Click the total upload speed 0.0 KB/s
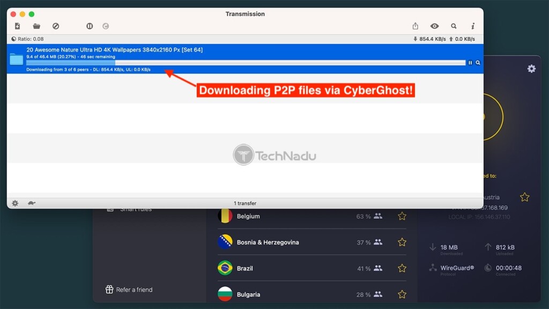Image resolution: width=549 pixels, height=309 pixels. 462,39
